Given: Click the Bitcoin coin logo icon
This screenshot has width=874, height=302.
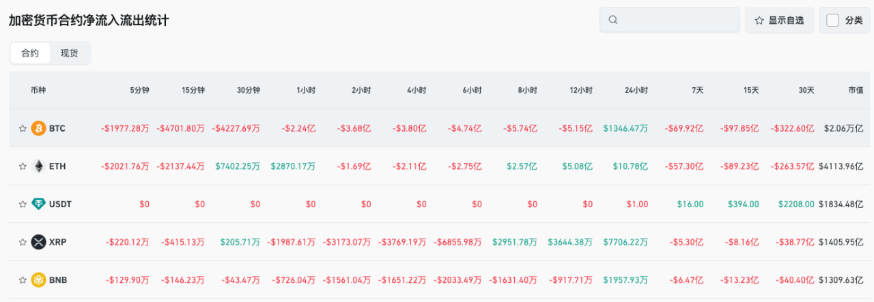Looking at the screenshot, I should coord(38,128).
